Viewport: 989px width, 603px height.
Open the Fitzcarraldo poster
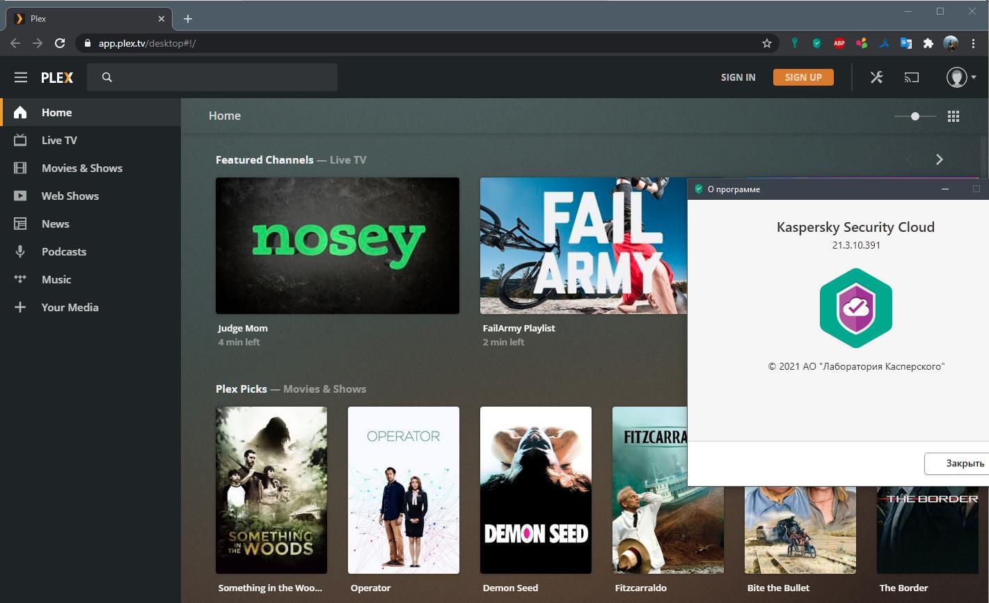point(650,490)
